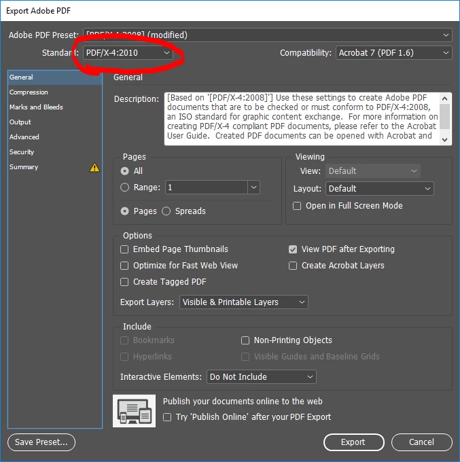Open the Export Layers dropdown
This screenshot has height=462, width=460.
(x=244, y=302)
